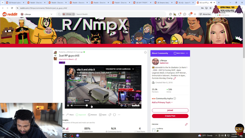This screenshot has height=138, width=245.
Task: Open the moderation shield icon in header
Action: pos(180,14)
